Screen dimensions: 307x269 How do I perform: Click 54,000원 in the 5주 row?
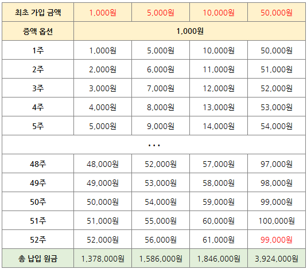[x=277, y=126]
